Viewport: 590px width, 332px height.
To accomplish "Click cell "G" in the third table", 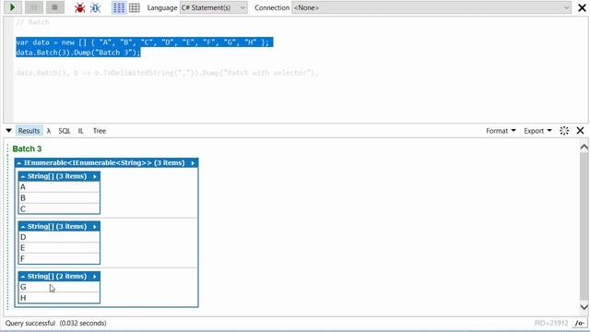I will click(x=59, y=287).
